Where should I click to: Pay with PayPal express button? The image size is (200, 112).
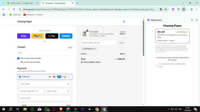click(x=37, y=36)
